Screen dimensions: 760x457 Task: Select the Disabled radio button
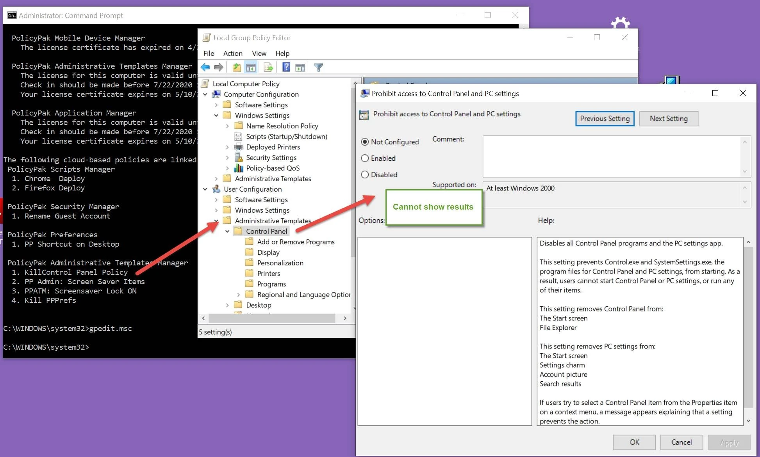click(x=365, y=174)
